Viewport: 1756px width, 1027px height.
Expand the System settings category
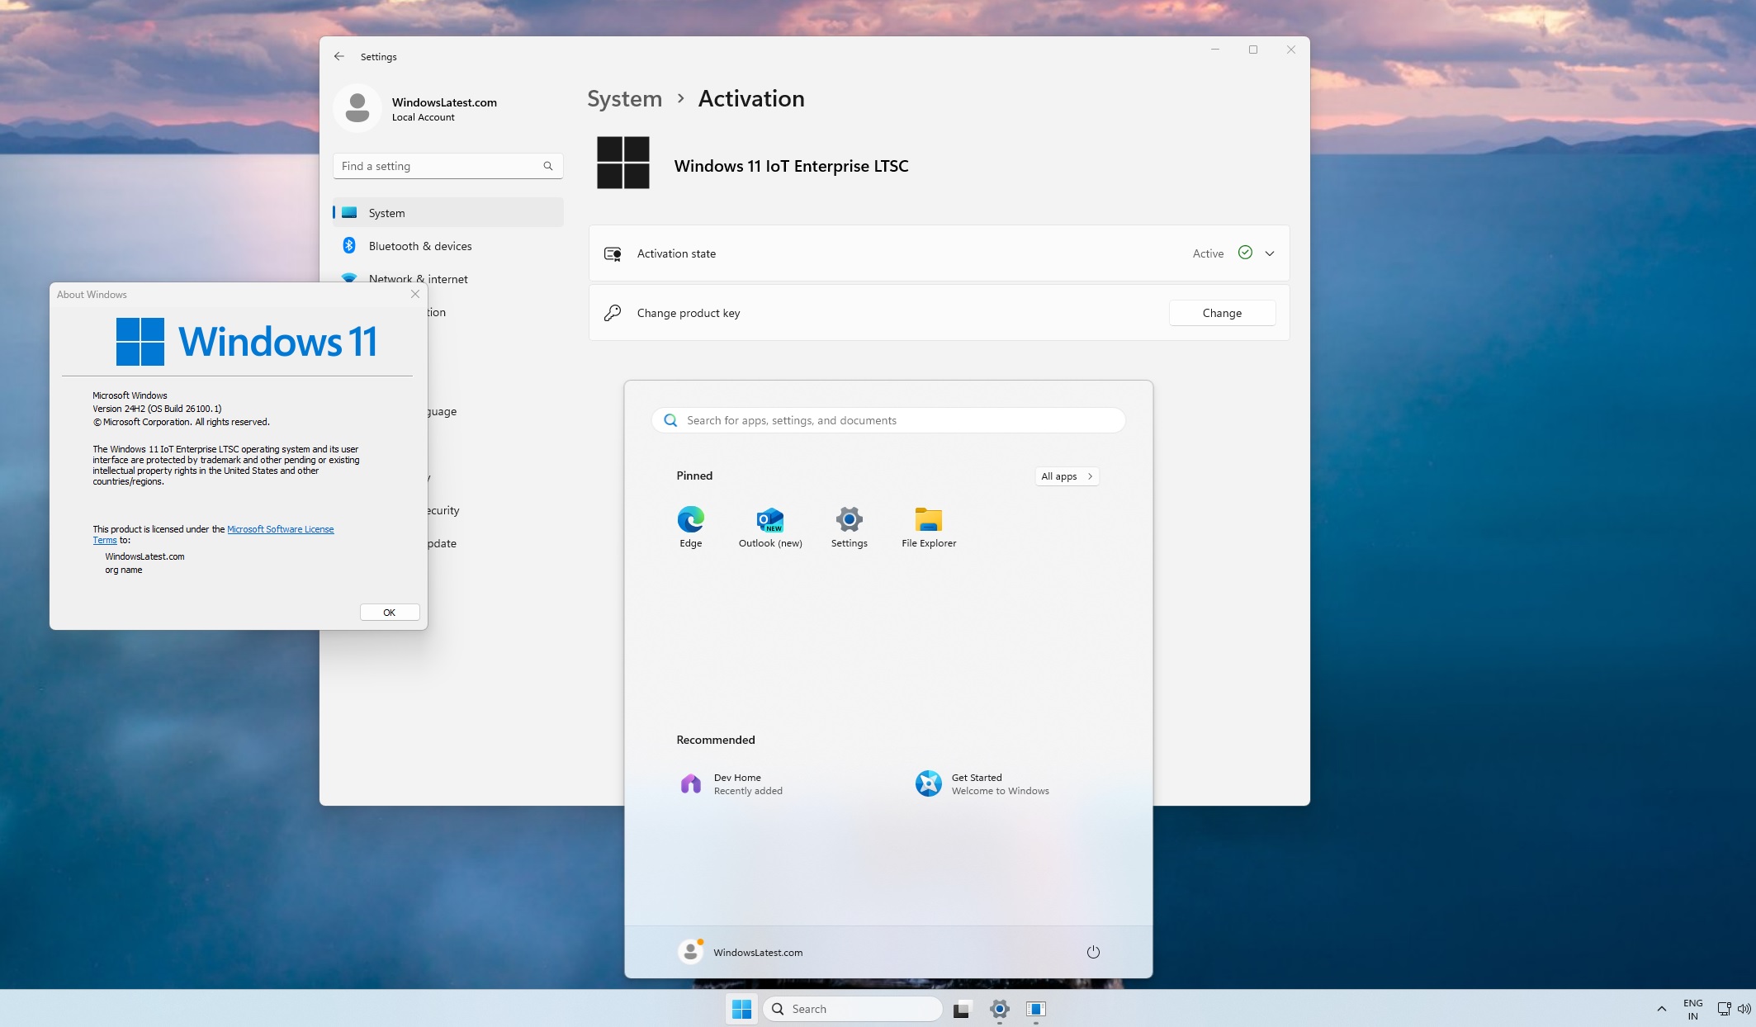(x=386, y=213)
